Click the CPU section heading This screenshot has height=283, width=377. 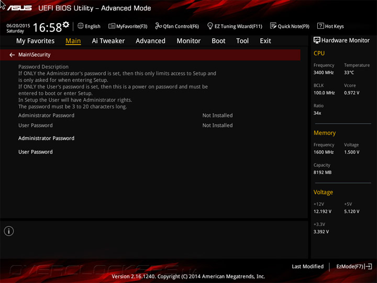pos(319,53)
